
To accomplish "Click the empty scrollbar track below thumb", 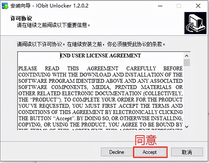I will point(187,95).
